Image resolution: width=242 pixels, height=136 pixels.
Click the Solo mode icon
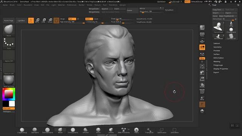click(202, 111)
